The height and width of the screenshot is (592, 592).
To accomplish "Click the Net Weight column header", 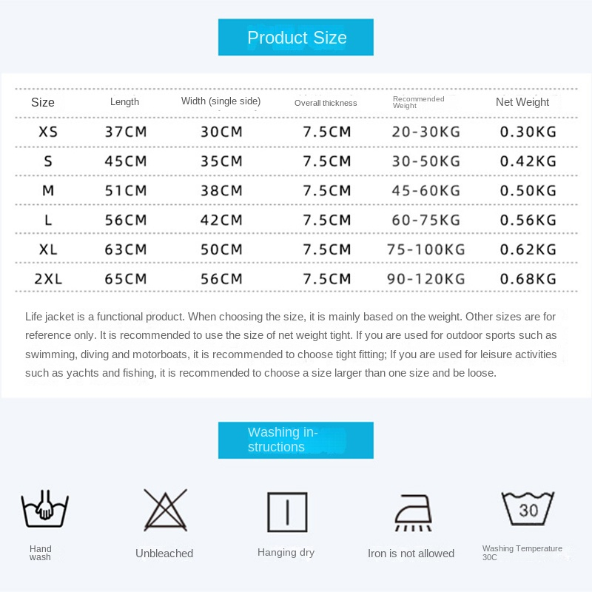I will 522,102.
